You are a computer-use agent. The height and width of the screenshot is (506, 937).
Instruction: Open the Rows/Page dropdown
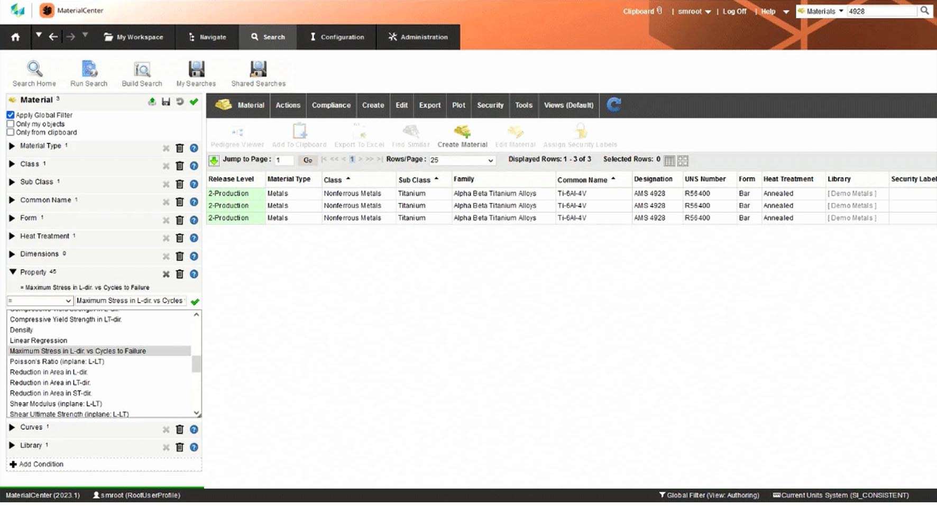(462, 160)
